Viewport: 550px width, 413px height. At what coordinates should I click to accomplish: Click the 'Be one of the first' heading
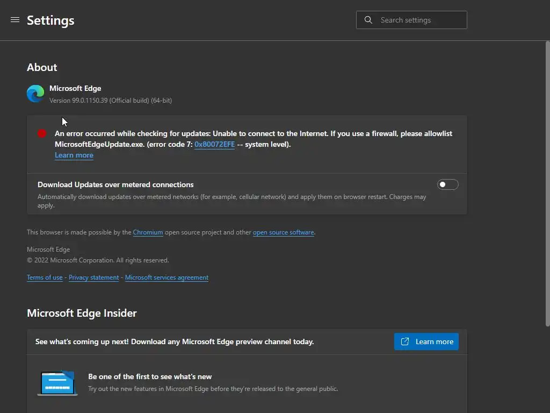click(x=150, y=376)
